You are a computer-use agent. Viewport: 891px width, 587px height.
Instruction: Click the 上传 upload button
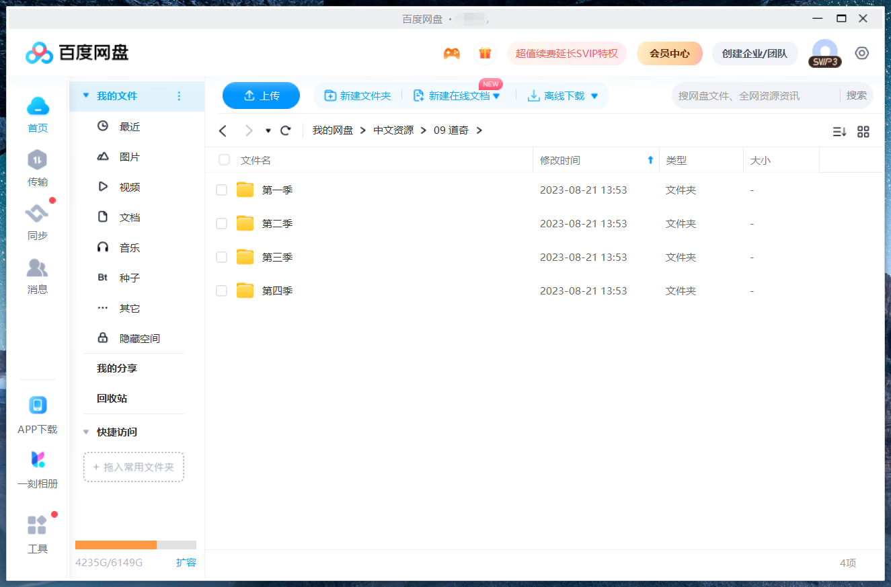(x=261, y=95)
